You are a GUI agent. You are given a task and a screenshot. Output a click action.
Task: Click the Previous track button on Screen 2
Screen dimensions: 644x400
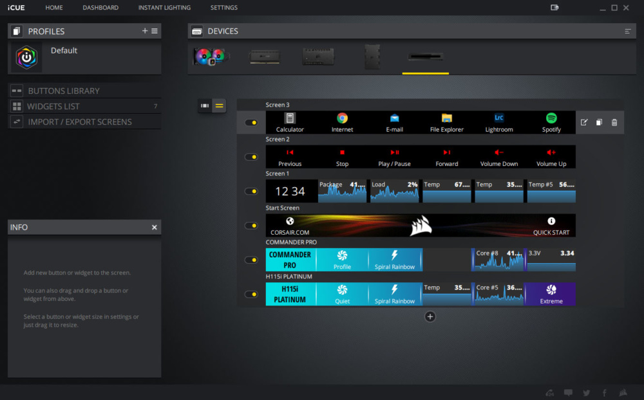[x=290, y=157]
